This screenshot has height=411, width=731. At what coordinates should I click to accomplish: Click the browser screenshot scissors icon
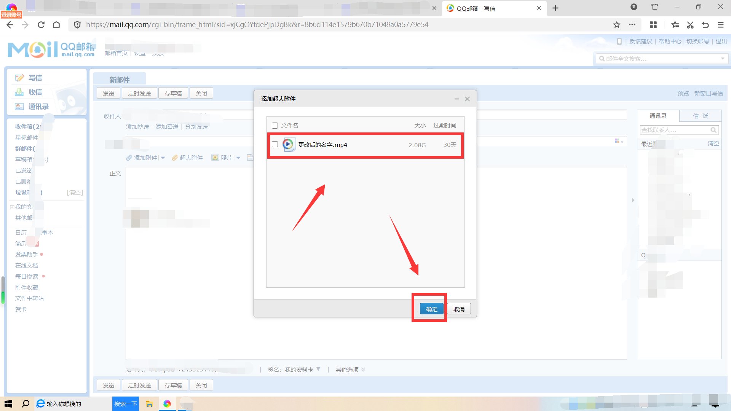(690, 25)
